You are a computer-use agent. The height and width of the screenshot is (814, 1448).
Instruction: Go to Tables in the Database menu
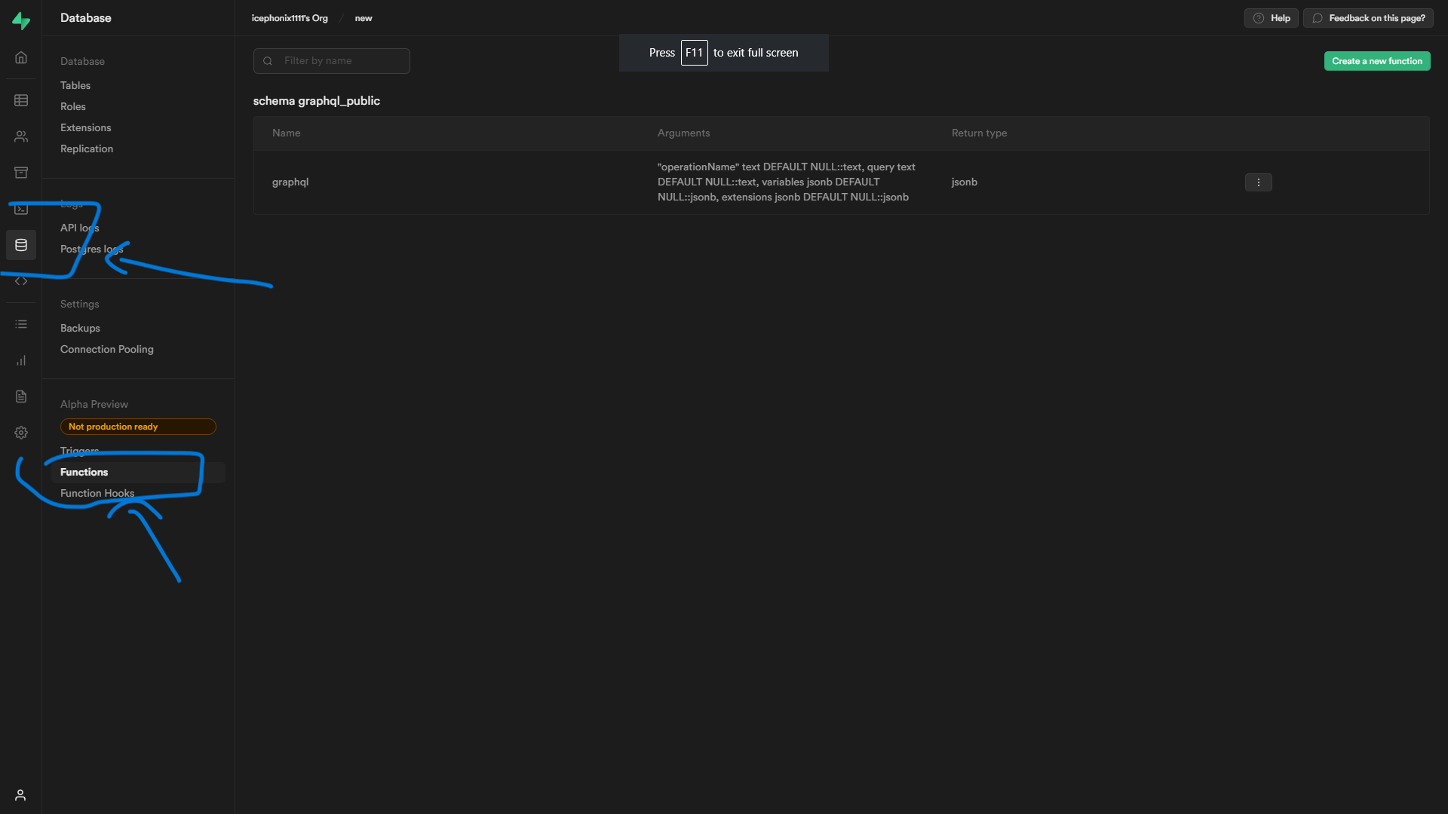point(75,85)
